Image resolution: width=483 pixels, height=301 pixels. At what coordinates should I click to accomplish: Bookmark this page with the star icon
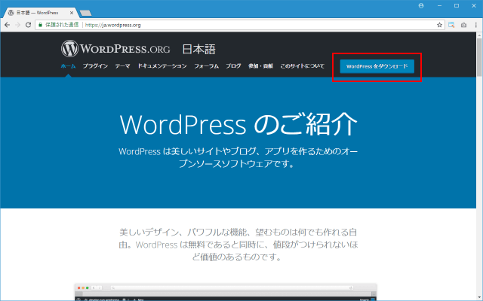coord(439,24)
